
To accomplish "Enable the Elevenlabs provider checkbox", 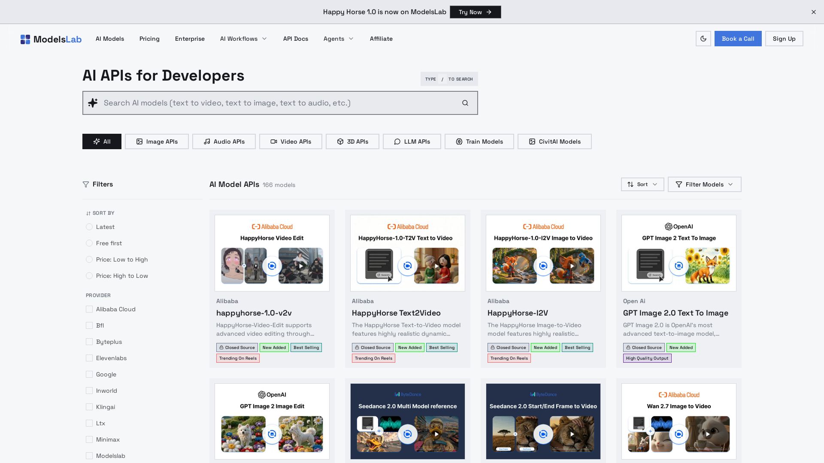I will [x=89, y=358].
